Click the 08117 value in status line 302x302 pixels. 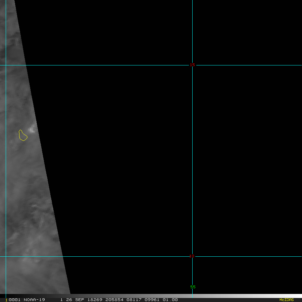(134, 300)
